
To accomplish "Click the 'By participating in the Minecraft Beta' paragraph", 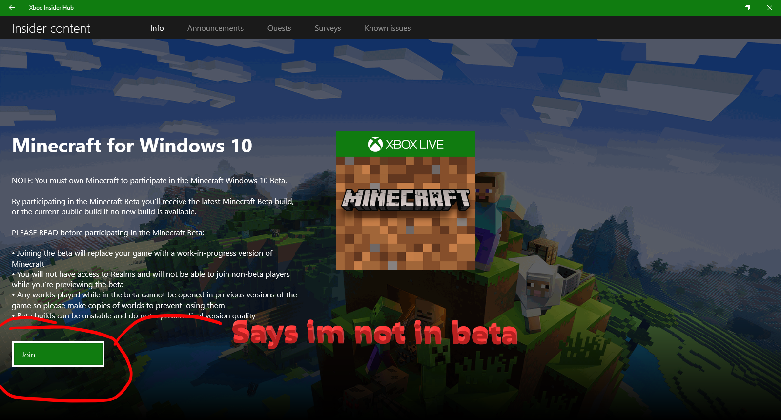I will [153, 207].
